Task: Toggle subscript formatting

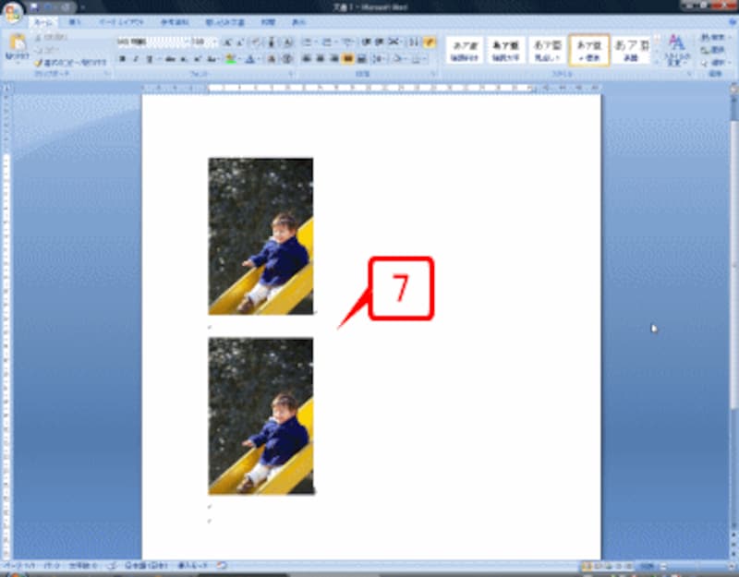Action: (x=184, y=59)
